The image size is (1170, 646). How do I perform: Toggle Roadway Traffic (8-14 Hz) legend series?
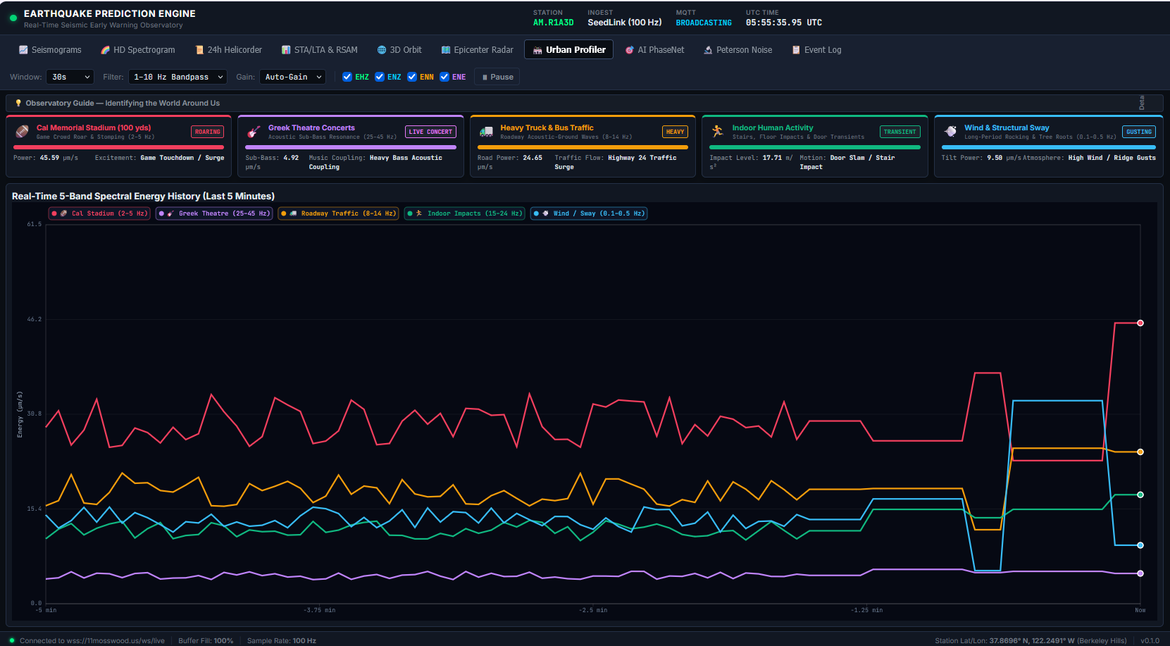click(x=338, y=213)
